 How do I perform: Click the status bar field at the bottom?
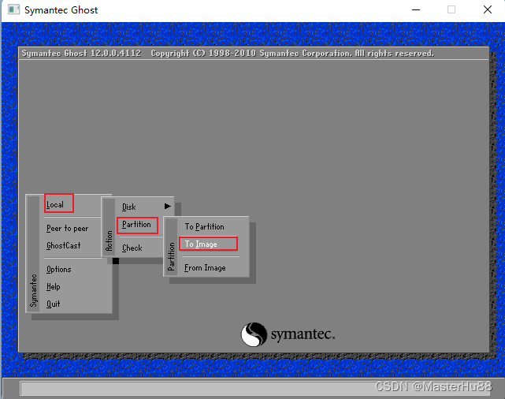(x=255, y=389)
